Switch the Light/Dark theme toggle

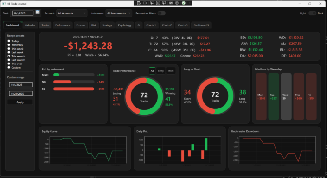pyautogui.click(x=312, y=13)
